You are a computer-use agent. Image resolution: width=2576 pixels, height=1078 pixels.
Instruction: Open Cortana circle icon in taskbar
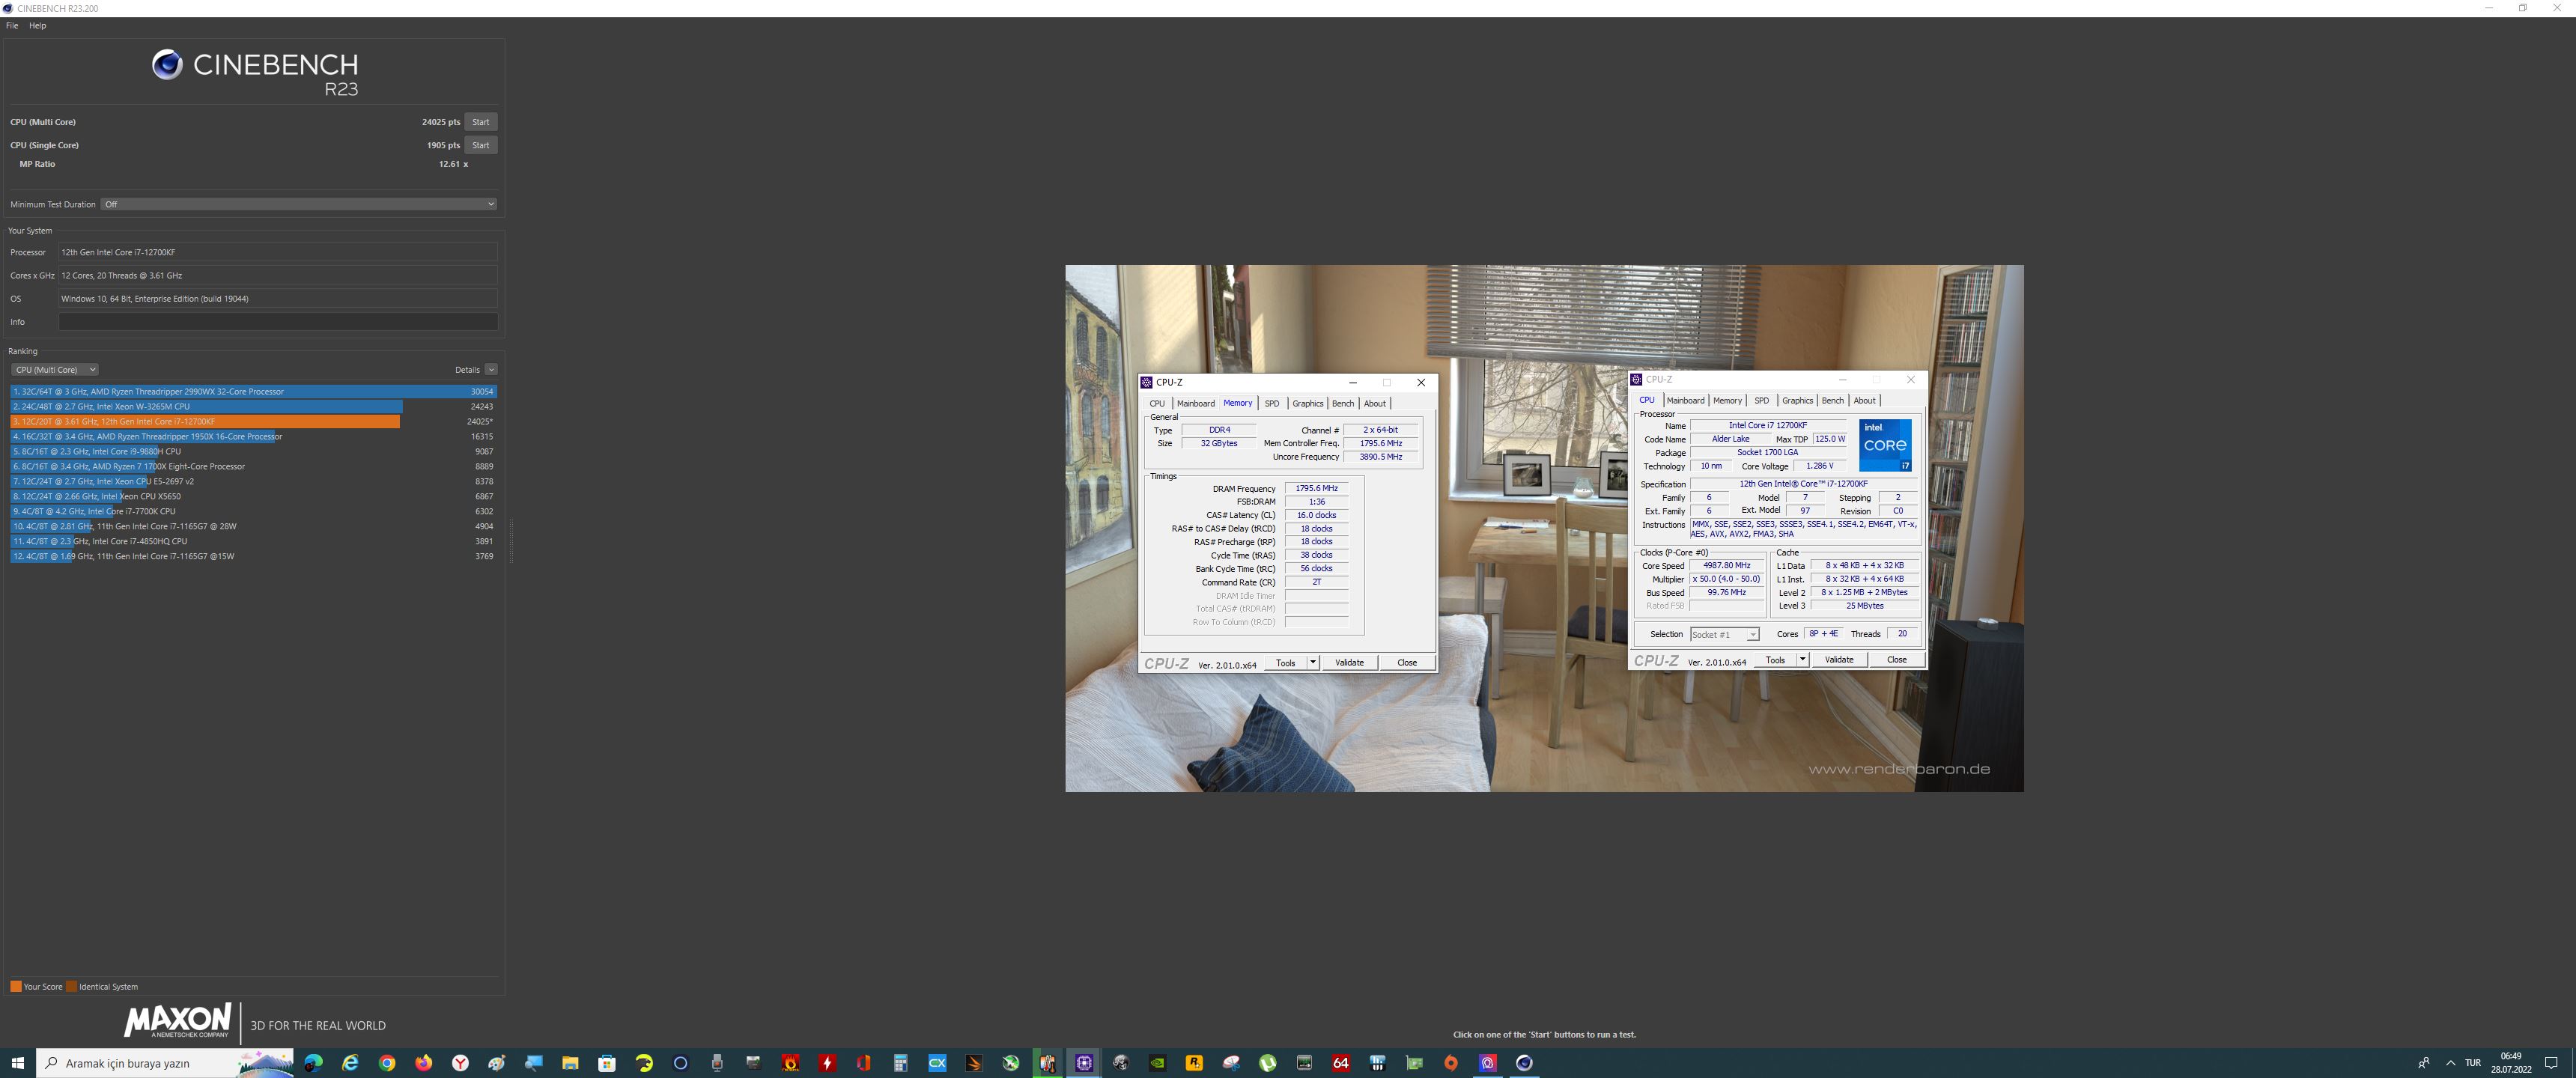[680, 1063]
